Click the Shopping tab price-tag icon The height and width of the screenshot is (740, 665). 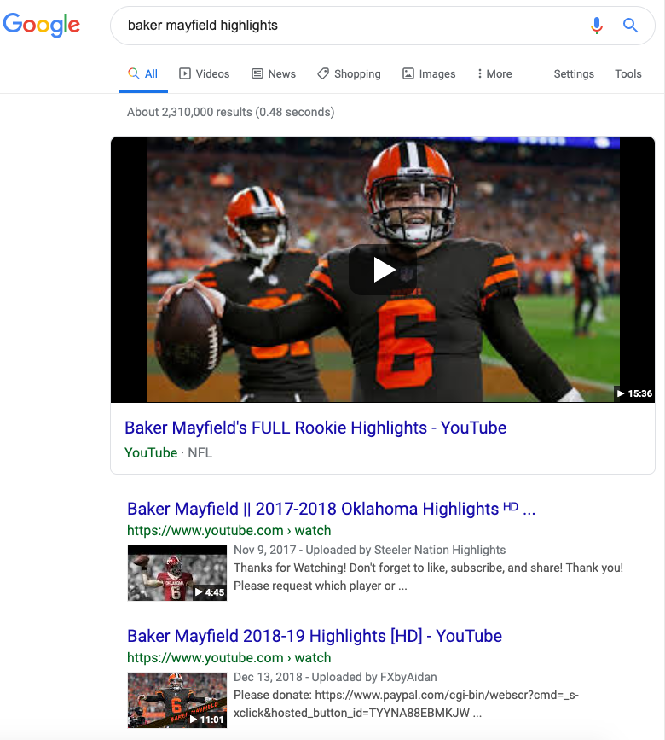click(323, 73)
